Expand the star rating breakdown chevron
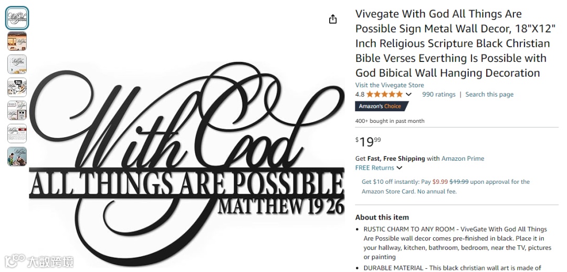The height and width of the screenshot is (272, 567). click(x=408, y=95)
